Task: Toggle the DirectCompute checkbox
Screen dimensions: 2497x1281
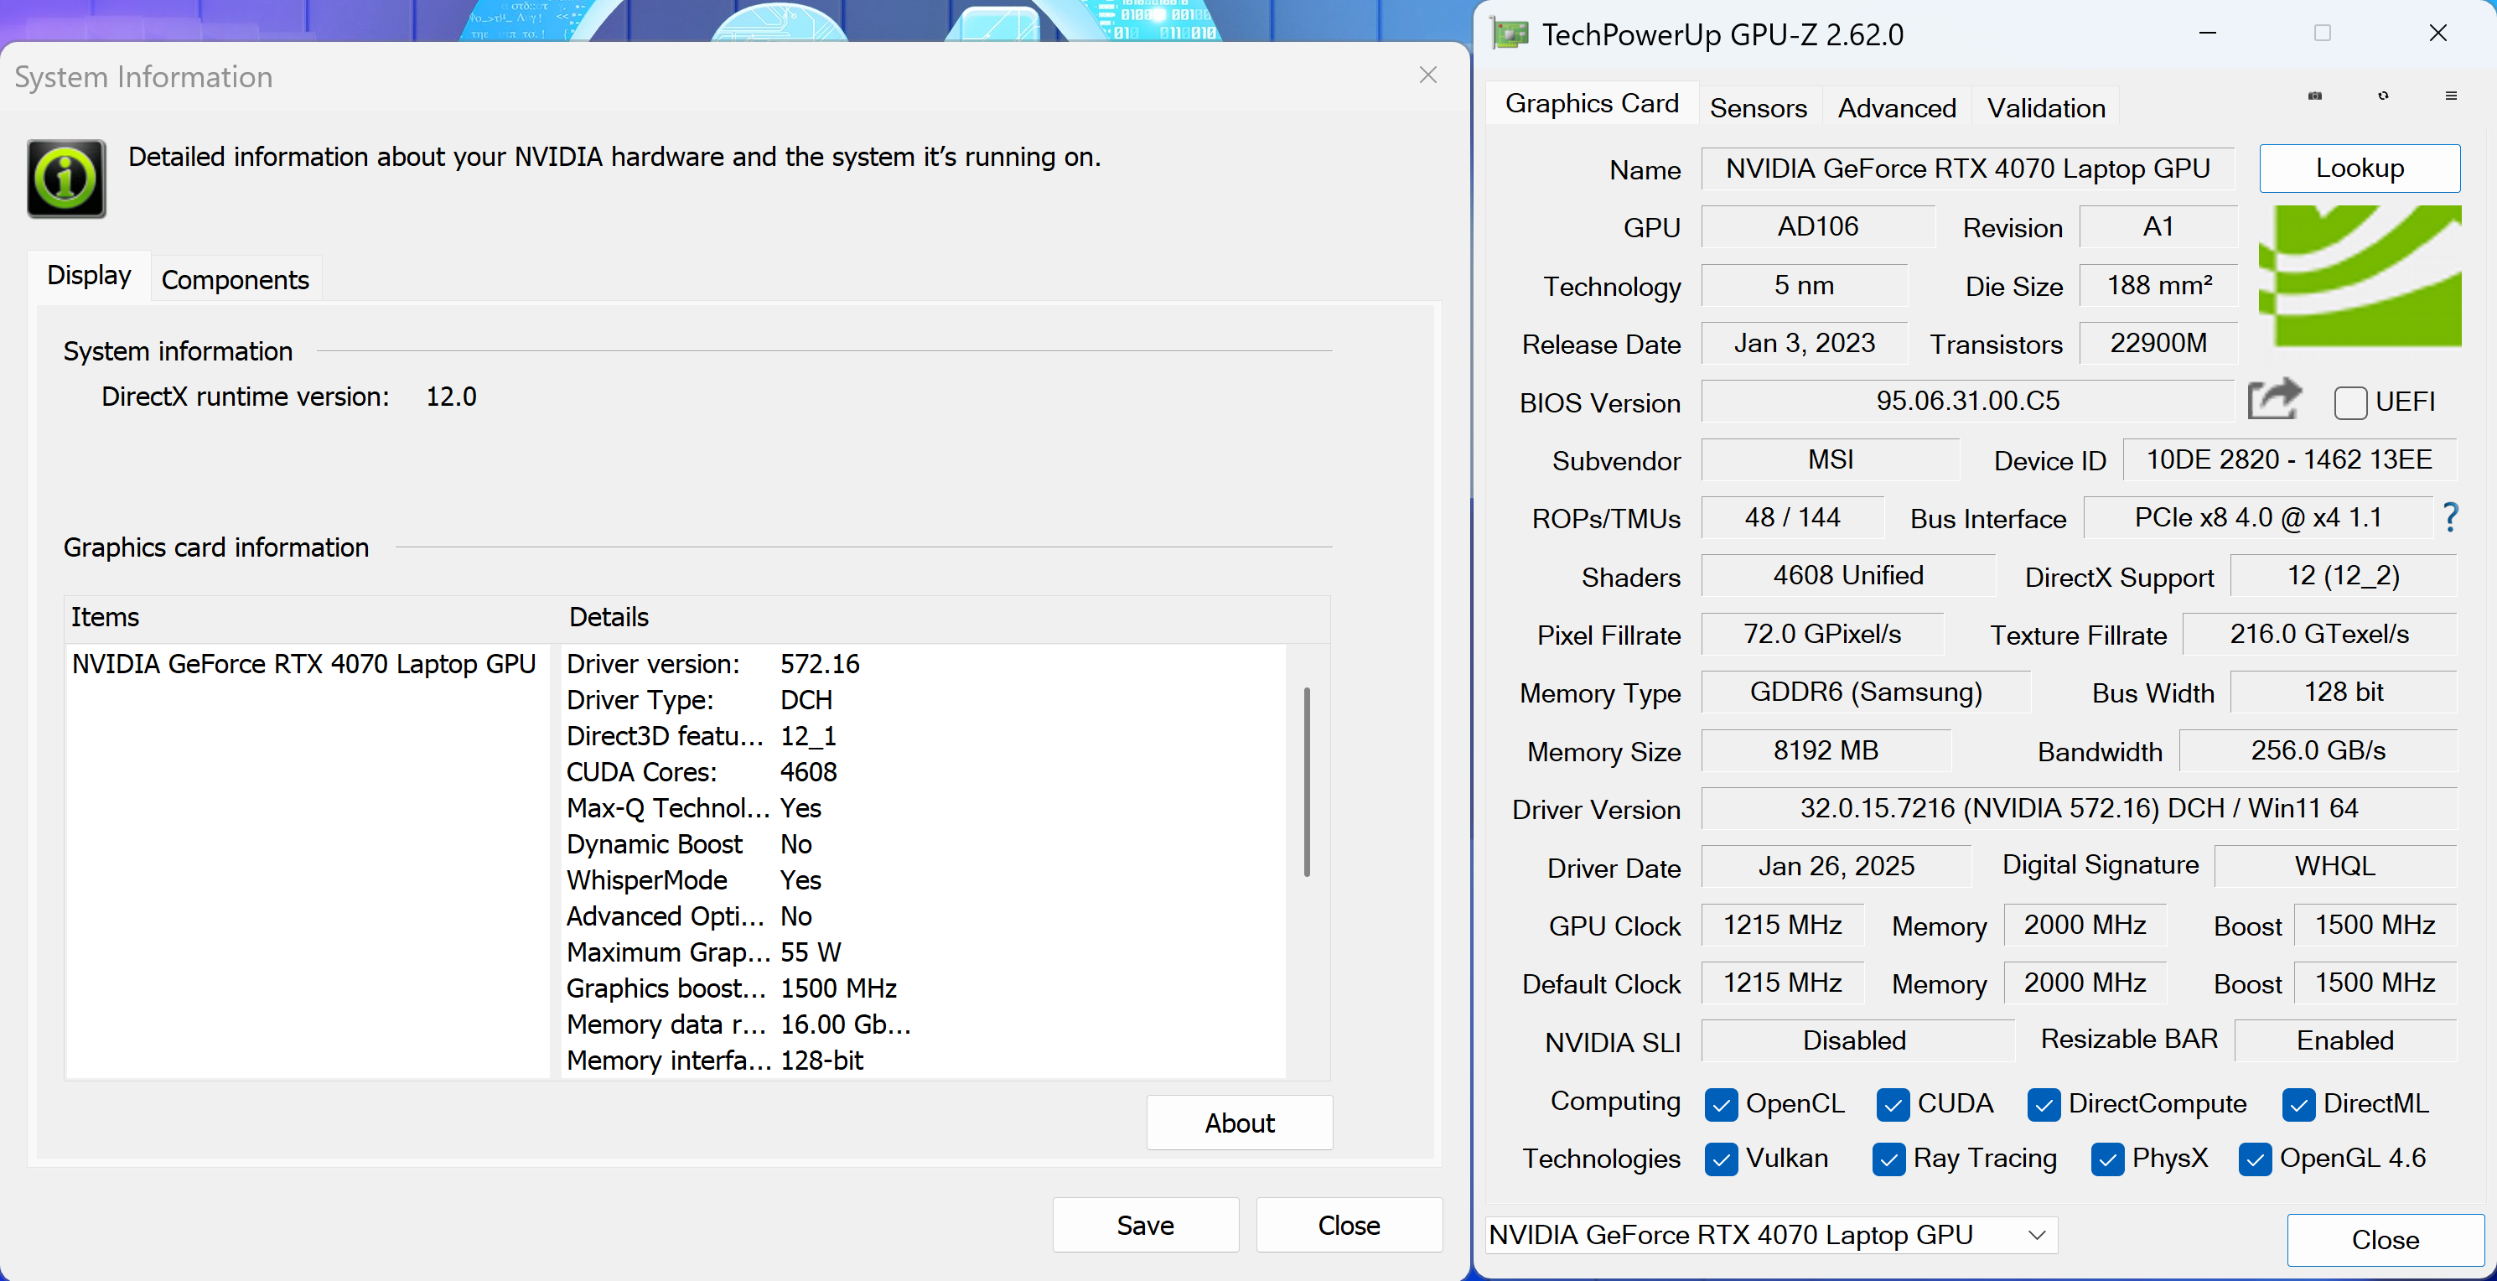Action: tap(2044, 1104)
